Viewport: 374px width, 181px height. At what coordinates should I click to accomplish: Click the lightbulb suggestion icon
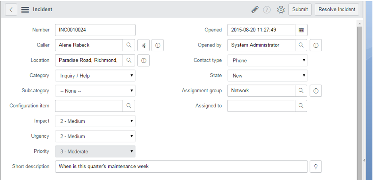pyautogui.click(x=316, y=167)
